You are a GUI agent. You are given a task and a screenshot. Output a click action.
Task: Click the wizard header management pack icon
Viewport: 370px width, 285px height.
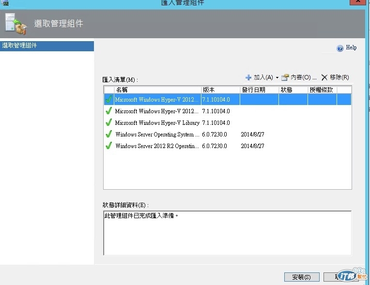point(16,24)
